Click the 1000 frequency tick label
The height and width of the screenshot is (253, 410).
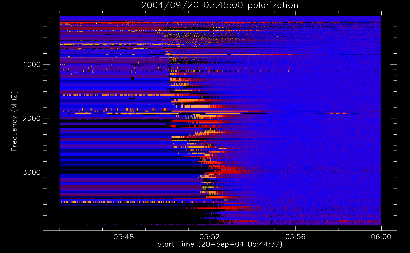[x=32, y=65]
